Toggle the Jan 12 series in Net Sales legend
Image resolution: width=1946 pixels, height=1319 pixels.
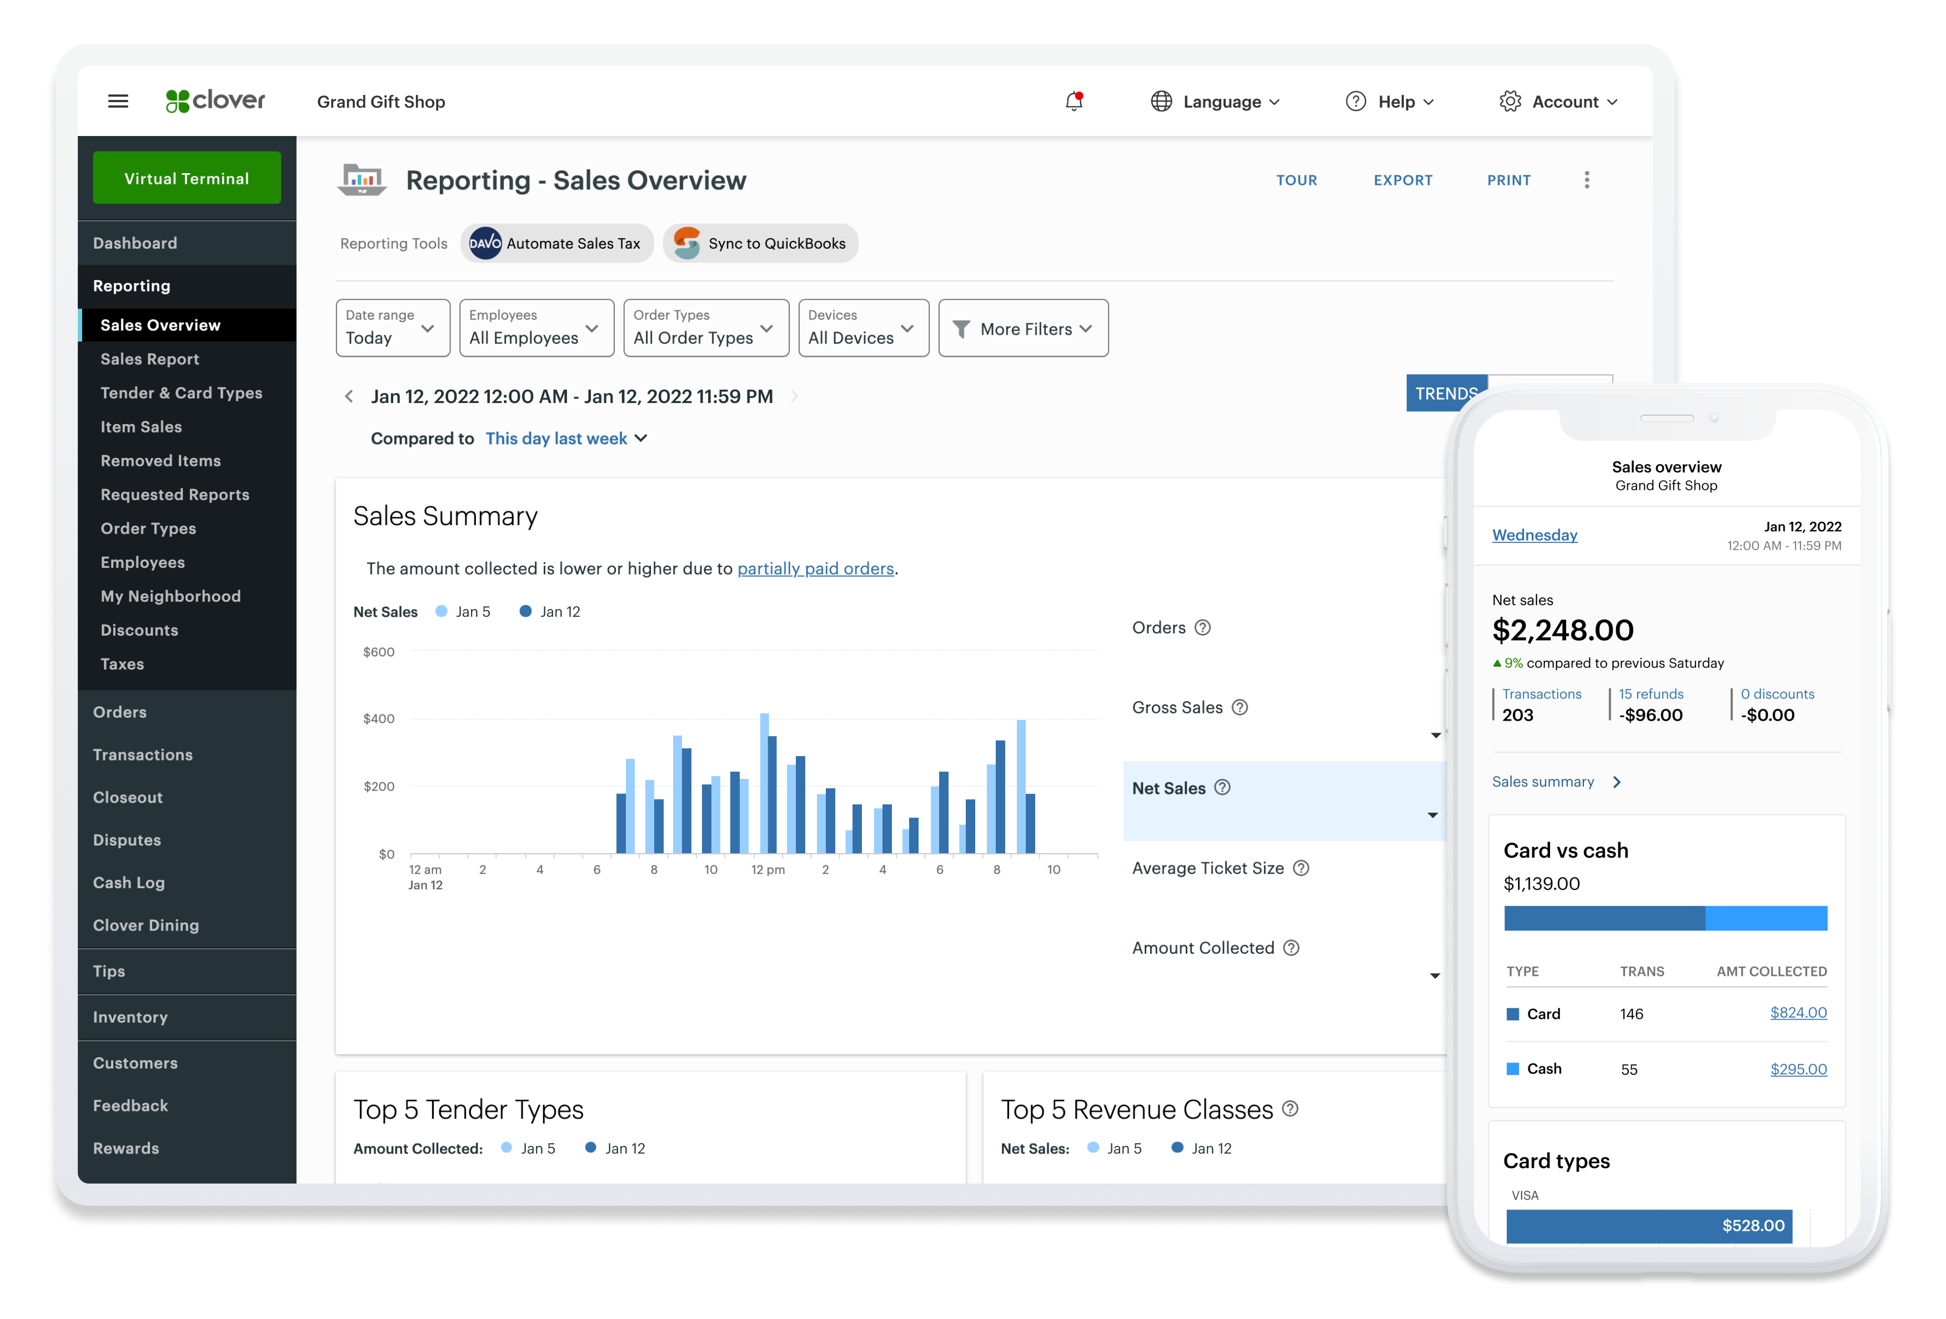(549, 612)
